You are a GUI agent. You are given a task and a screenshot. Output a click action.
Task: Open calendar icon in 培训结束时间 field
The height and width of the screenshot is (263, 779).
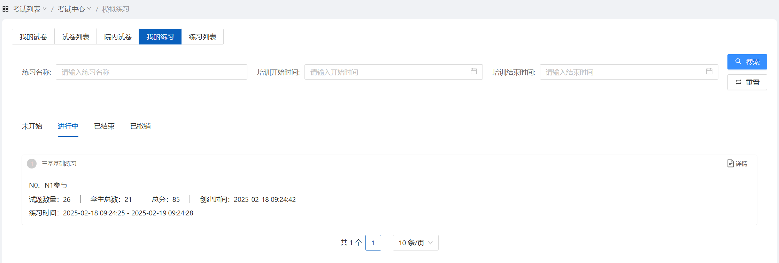(709, 72)
